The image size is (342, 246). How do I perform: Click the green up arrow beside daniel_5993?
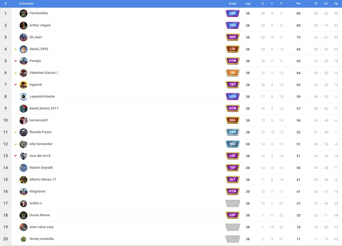click(x=15, y=49)
